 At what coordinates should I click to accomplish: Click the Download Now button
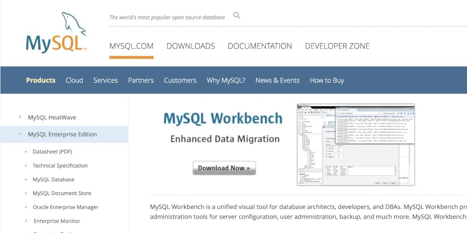pos(224,168)
